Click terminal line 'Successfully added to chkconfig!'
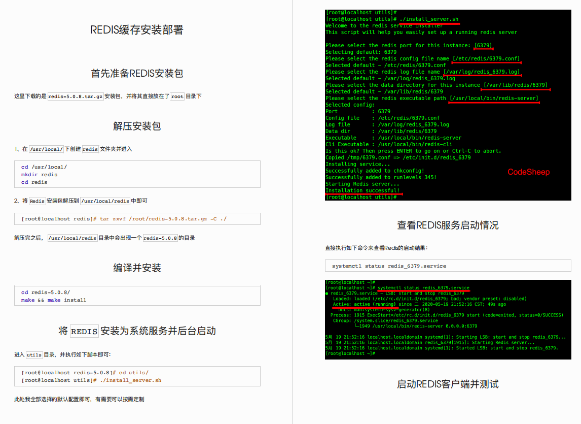The width and height of the screenshot is (581, 424). (x=375, y=171)
